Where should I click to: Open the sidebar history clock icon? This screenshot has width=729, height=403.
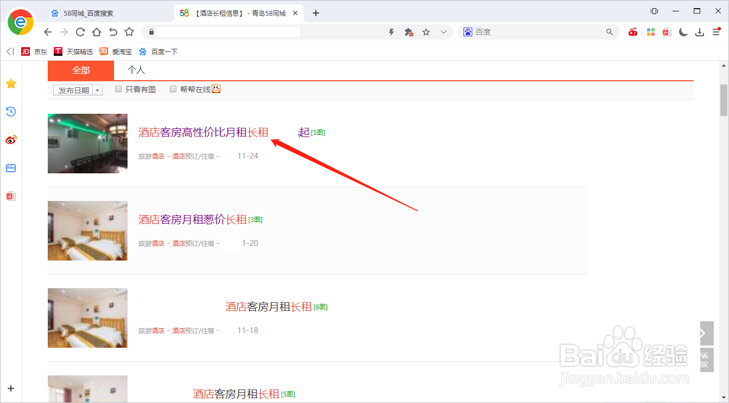click(11, 112)
